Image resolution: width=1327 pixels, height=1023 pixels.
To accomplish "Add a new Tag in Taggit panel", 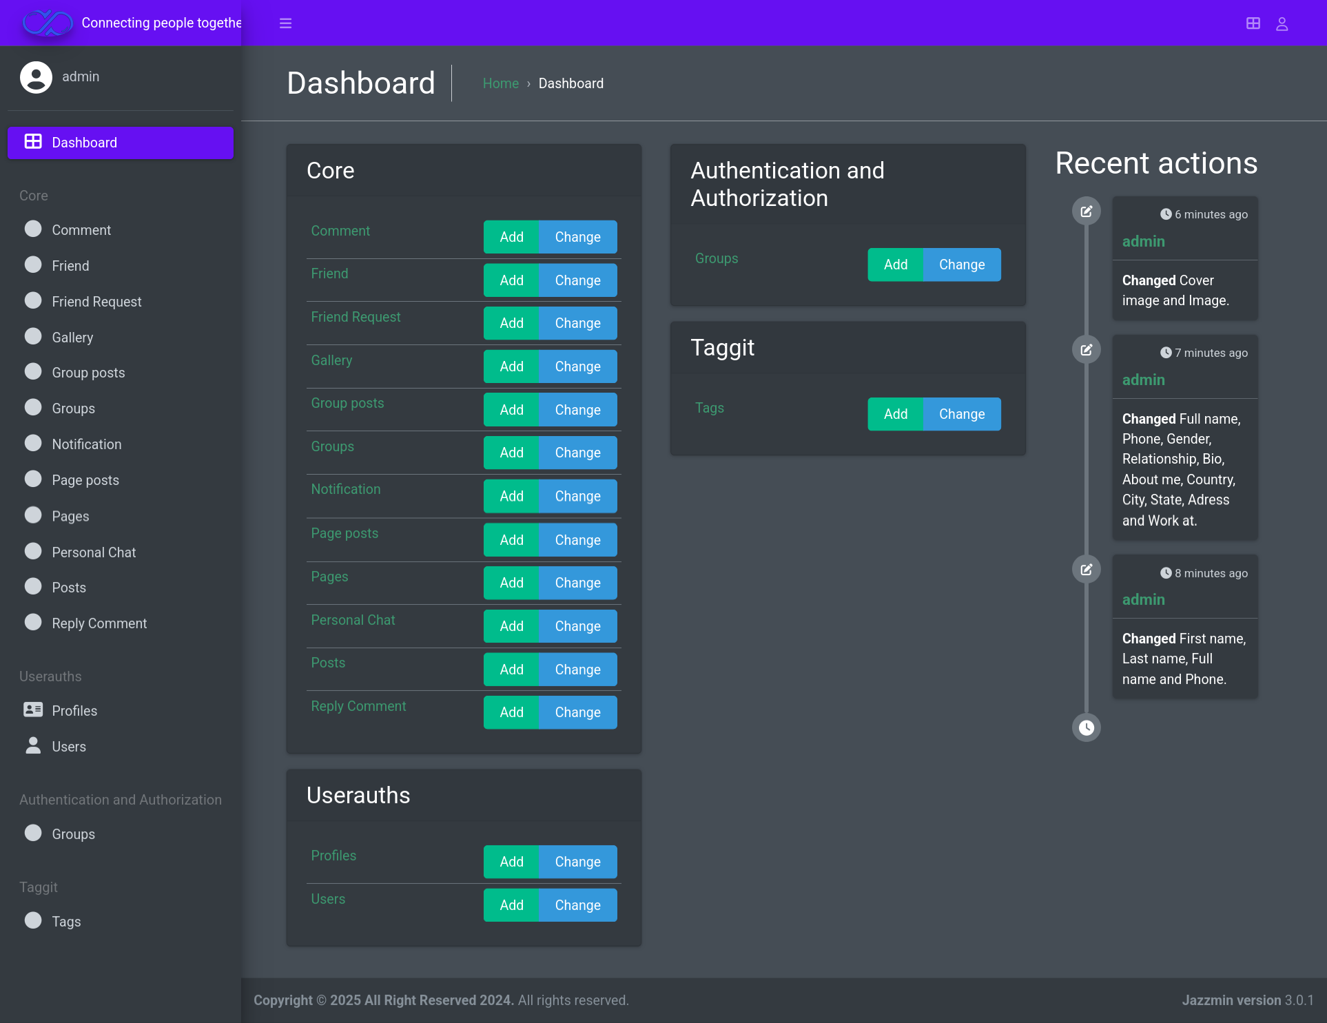I will [x=895, y=414].
